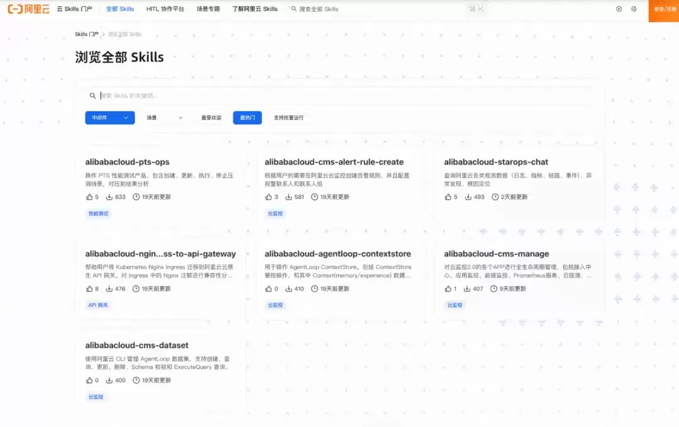Click the 性能测试 tag on pts-ops card
The image size is (679, 427).
point(98,213)
